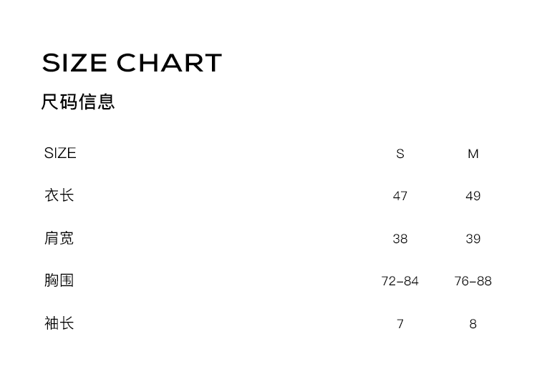Viewport: 537px width, 389px height.
Task: Click the 衣长 value 47 for size S
Action: 400,196
